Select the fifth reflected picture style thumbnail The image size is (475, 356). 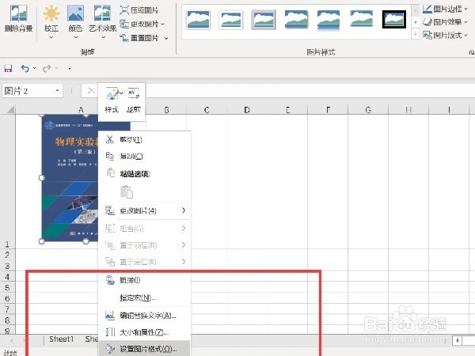(329, 20)
